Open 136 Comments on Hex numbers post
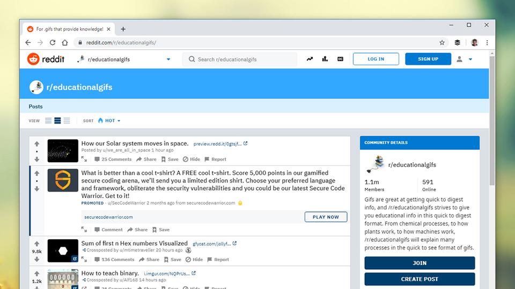Screen dimensions: 515x289 (114, 260)
